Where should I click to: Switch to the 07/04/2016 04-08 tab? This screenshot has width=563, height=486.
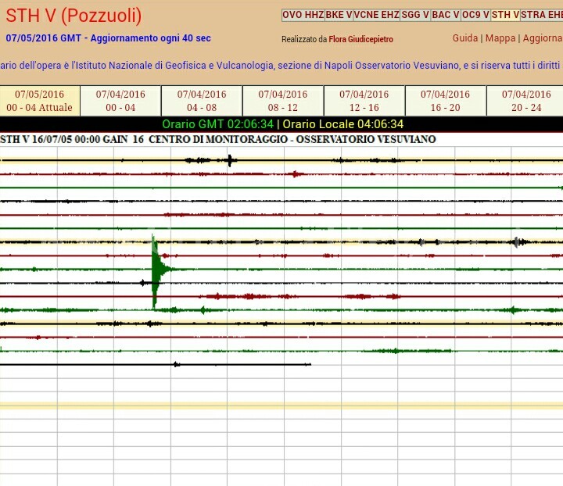pyautogui.click(x=202, y=101)
